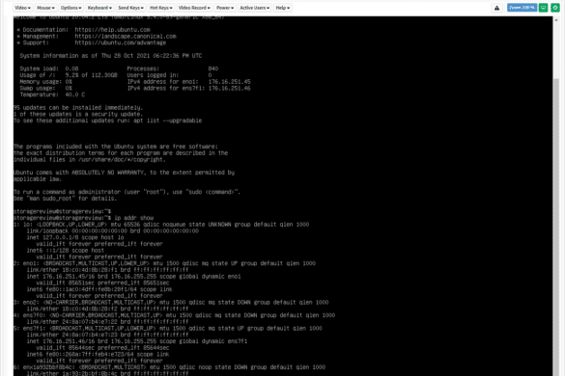Click the '95 updates can be installed' line
565x376 pixels.
click(x=78, y=108)
